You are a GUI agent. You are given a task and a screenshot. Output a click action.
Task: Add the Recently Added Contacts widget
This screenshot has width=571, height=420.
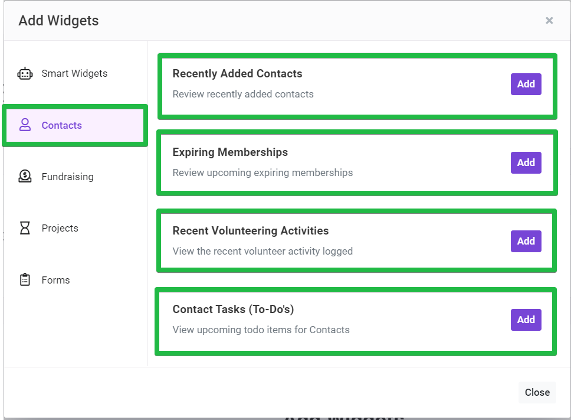pyautogui.click(x=526, y=84)
